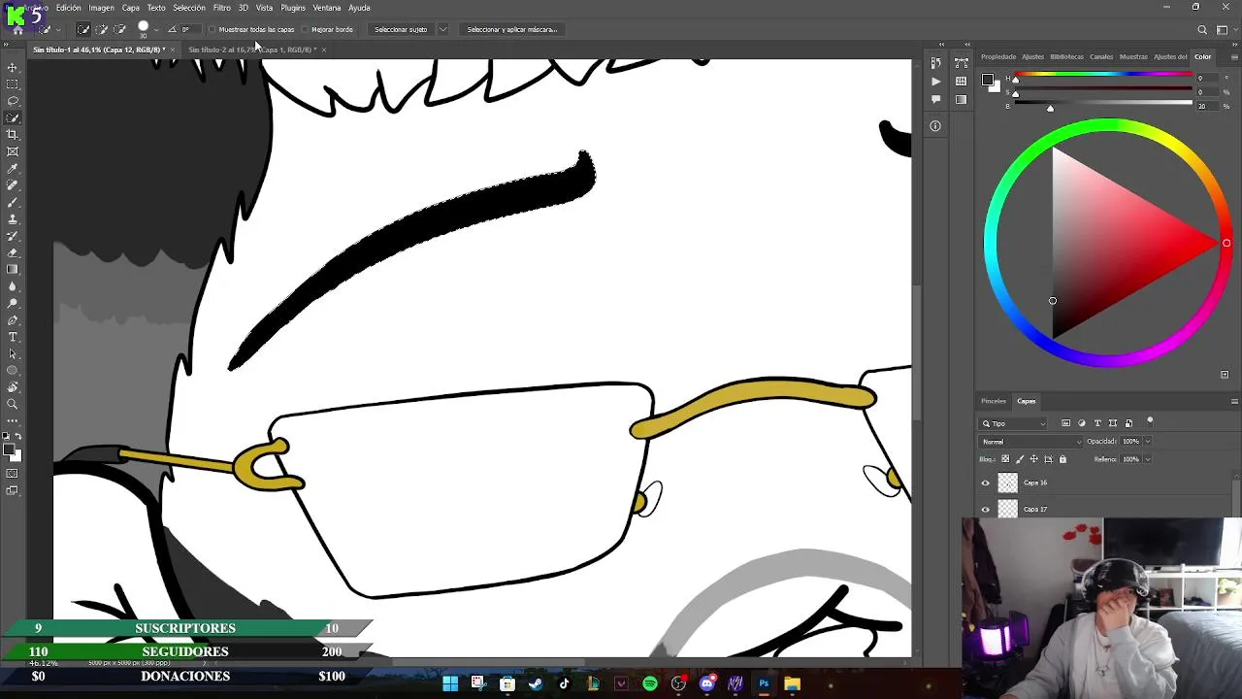Switch to the Canales tab

pos(1101,56)
